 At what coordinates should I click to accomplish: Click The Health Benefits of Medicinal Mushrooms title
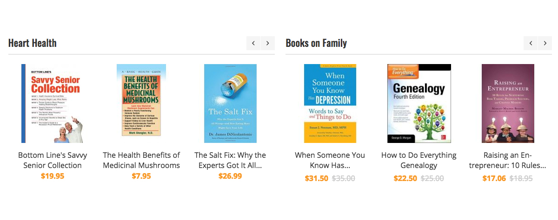click(x=141, y=160)
